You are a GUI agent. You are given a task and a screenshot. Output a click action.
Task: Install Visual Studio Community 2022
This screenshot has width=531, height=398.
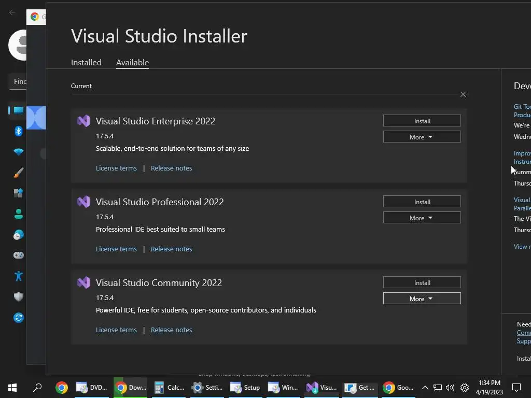[x=422, y=282]
